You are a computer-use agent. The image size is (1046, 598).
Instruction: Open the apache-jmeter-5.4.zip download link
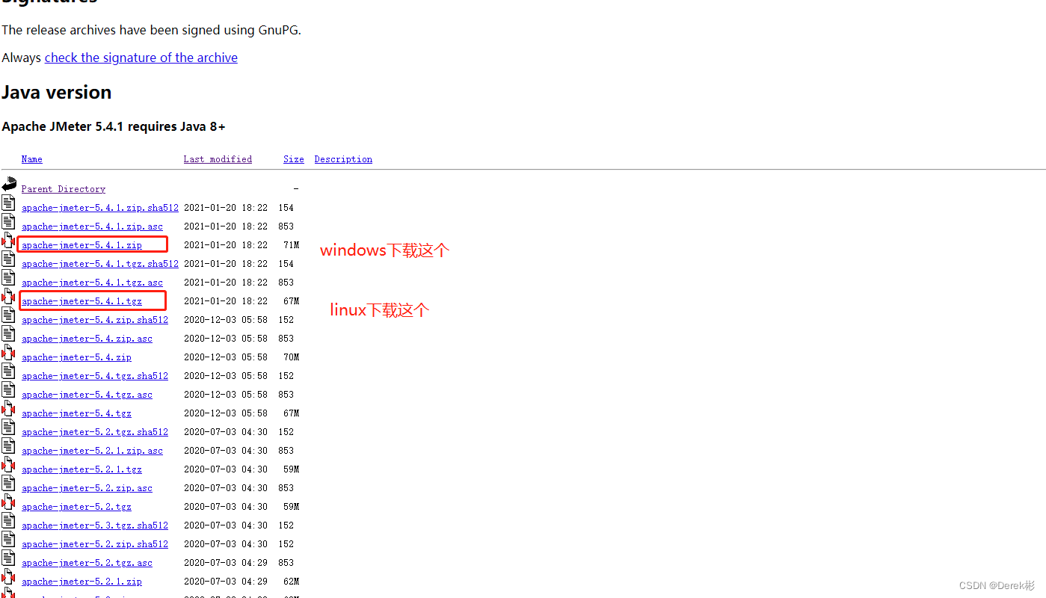tap(76, 357)
